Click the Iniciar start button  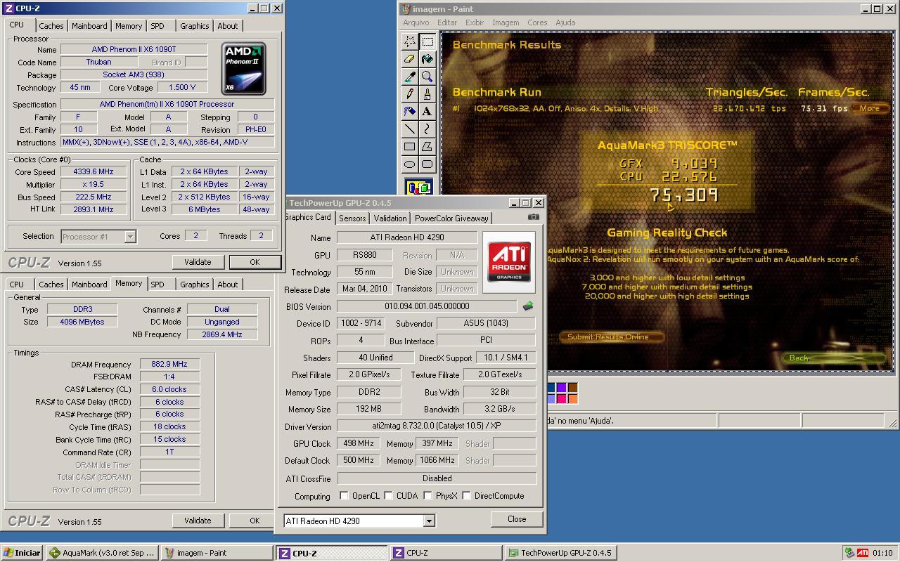tap(22, 553)
